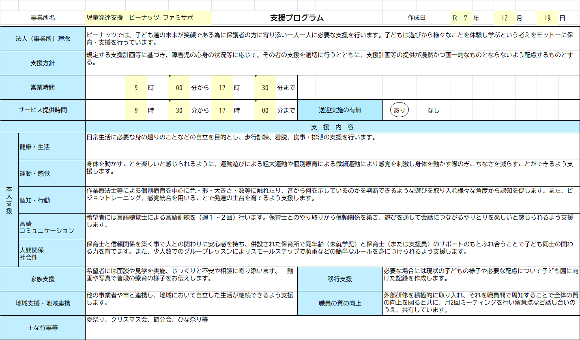Image resolution: width=580 pixels, height=340 pixels.
Task: Select the なし option for 送迎実施
Action: point(433,110)
